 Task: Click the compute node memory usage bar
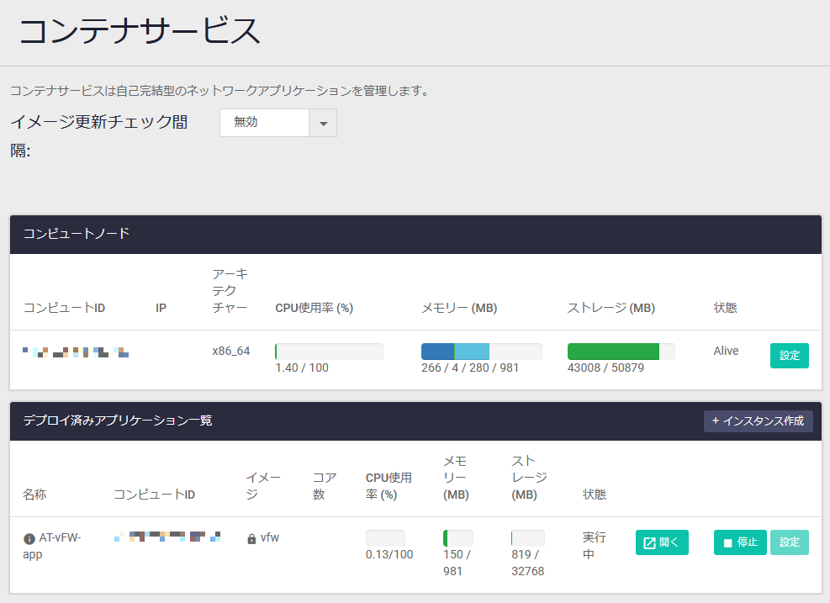(x=481, y=352)
